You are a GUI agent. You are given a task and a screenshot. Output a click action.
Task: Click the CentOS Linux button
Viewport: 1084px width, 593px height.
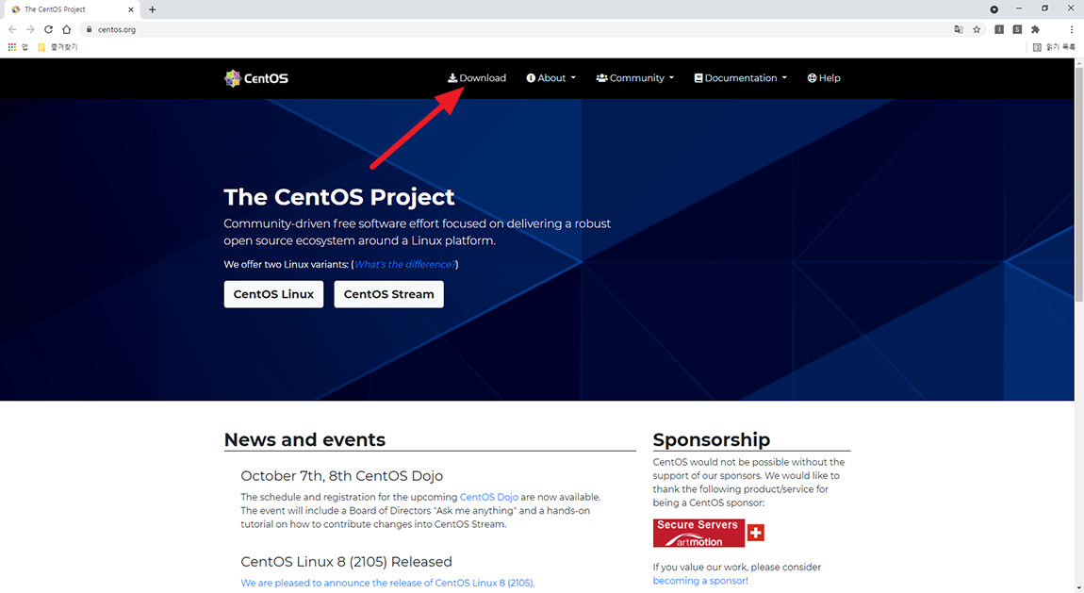(273, 294)
